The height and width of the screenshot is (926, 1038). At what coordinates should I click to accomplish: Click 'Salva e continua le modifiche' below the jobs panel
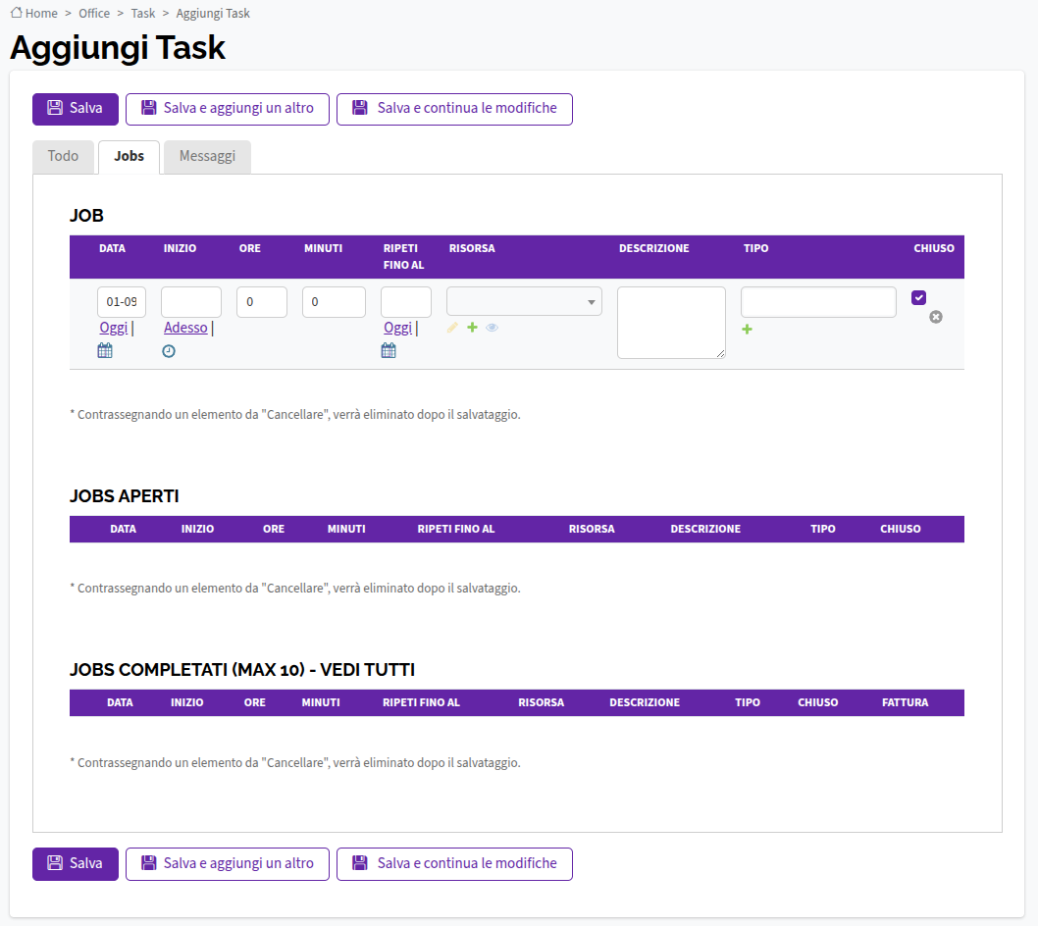coord(454,864)
